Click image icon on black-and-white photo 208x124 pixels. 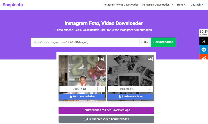click(150, 59)
